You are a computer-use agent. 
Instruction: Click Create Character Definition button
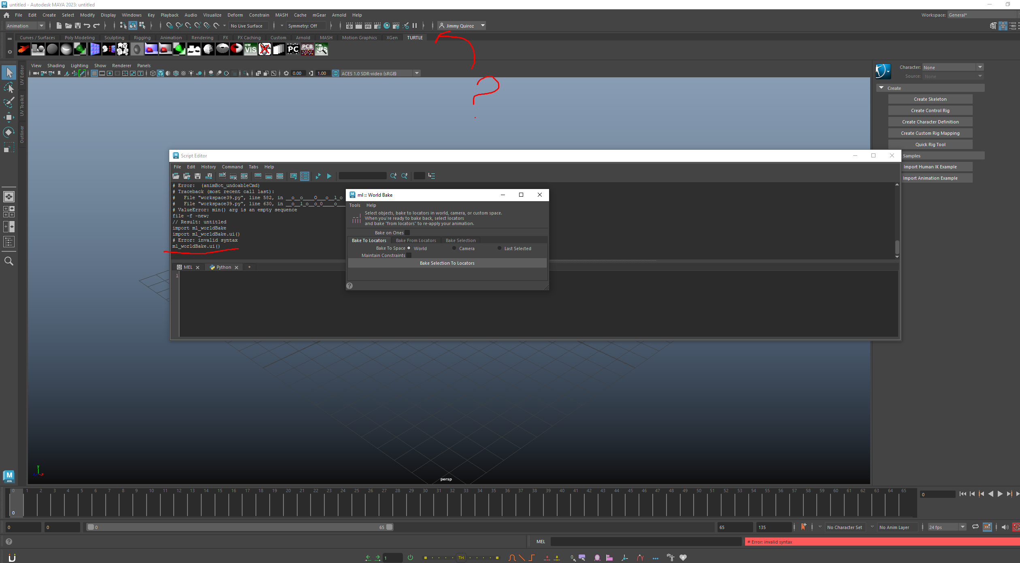(x=930, y=122)
